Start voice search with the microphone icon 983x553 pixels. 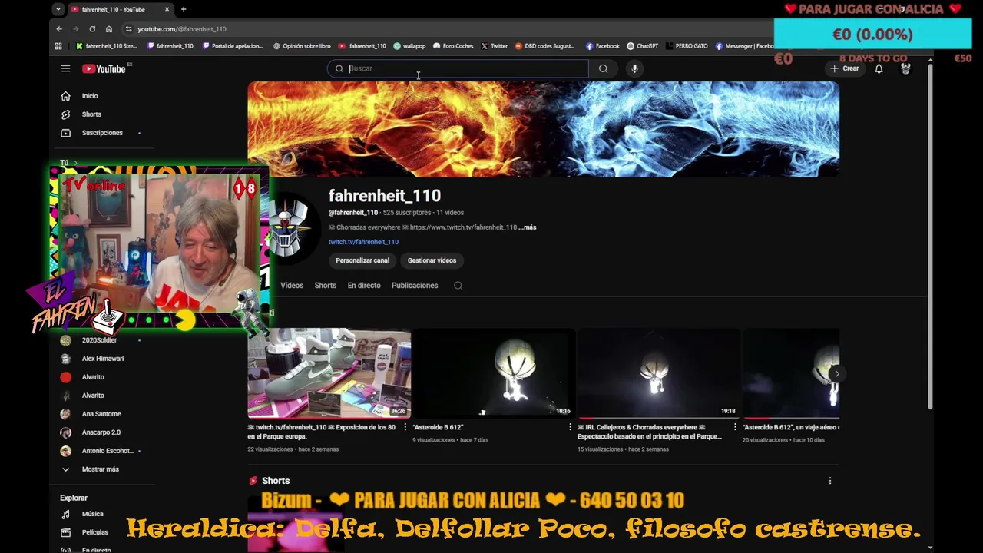[x=634, y=68]
